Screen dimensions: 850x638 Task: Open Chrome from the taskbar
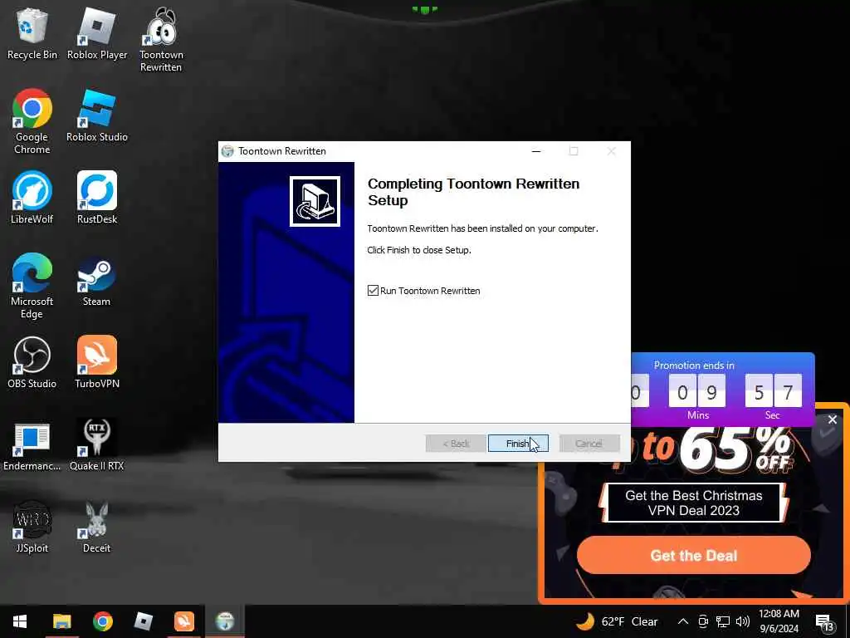coord(102,621)
